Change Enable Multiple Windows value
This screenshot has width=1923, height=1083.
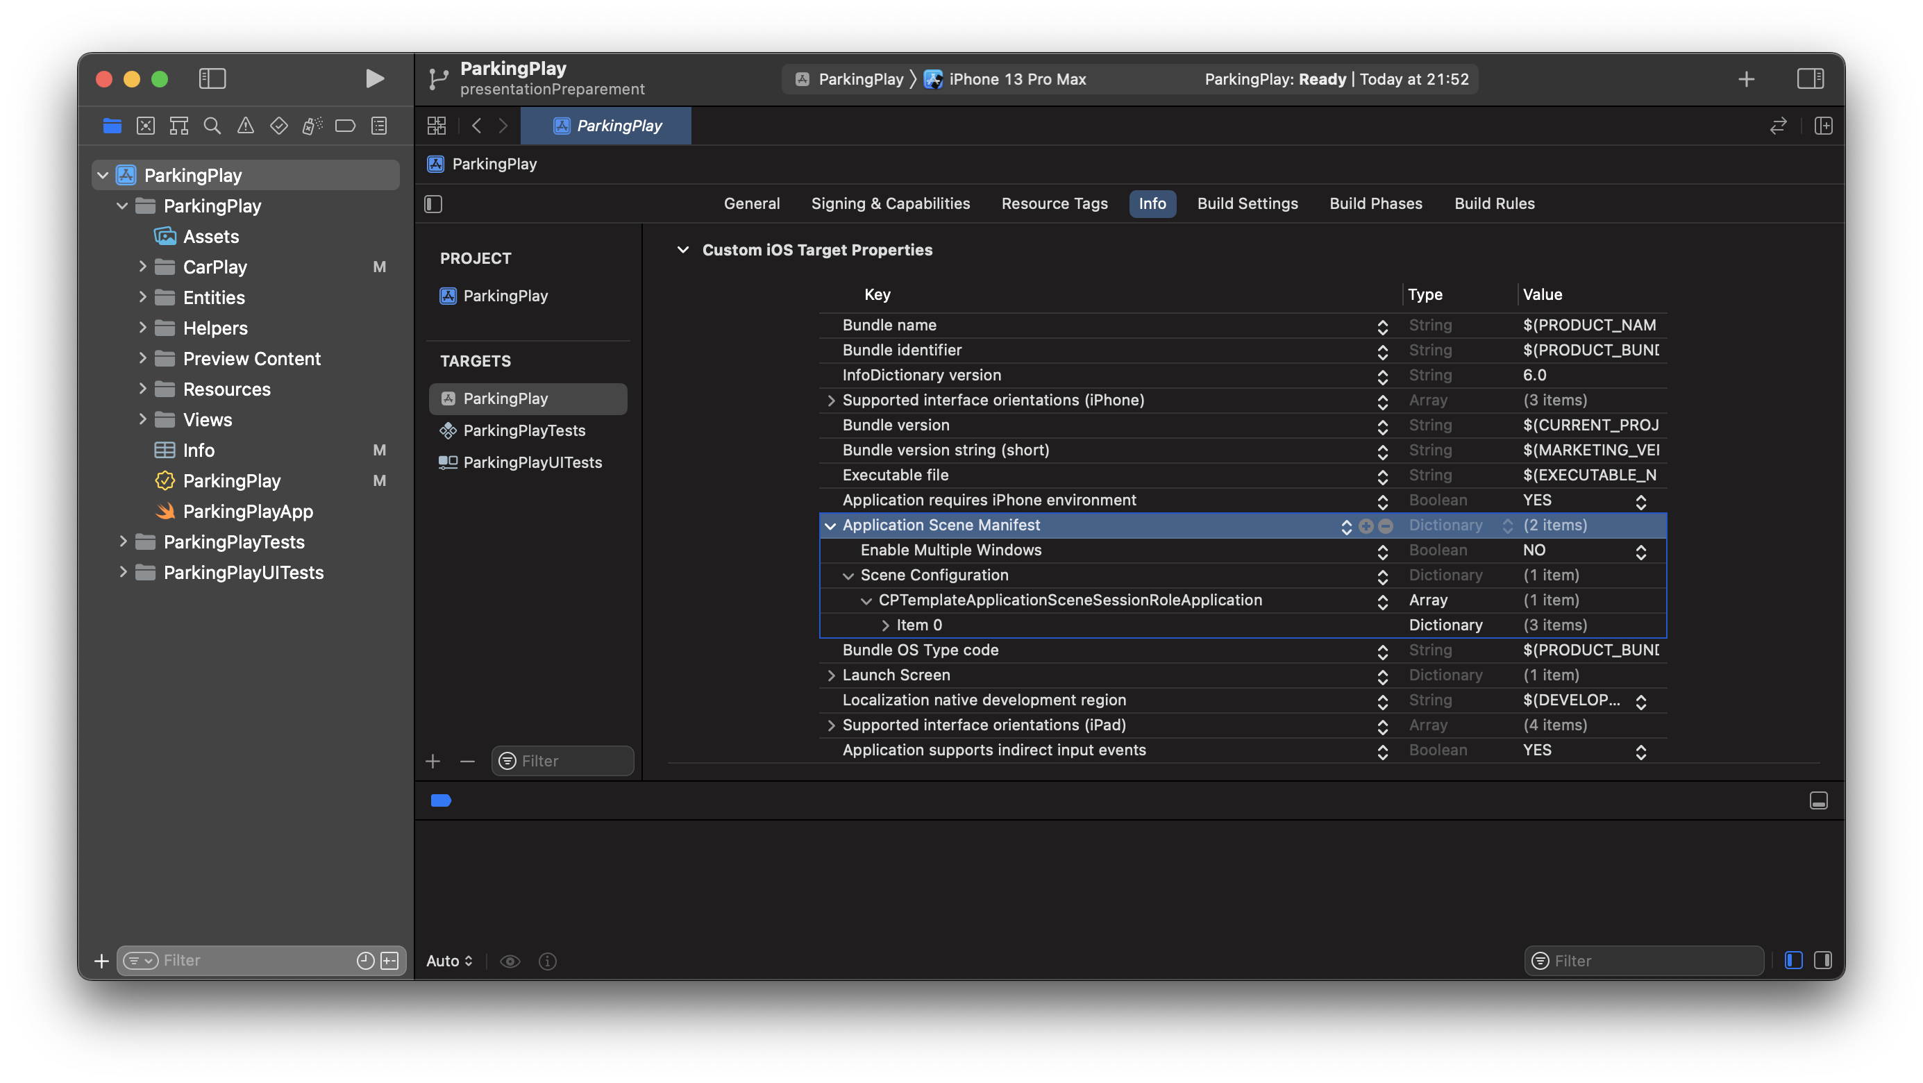[1640, 552]
